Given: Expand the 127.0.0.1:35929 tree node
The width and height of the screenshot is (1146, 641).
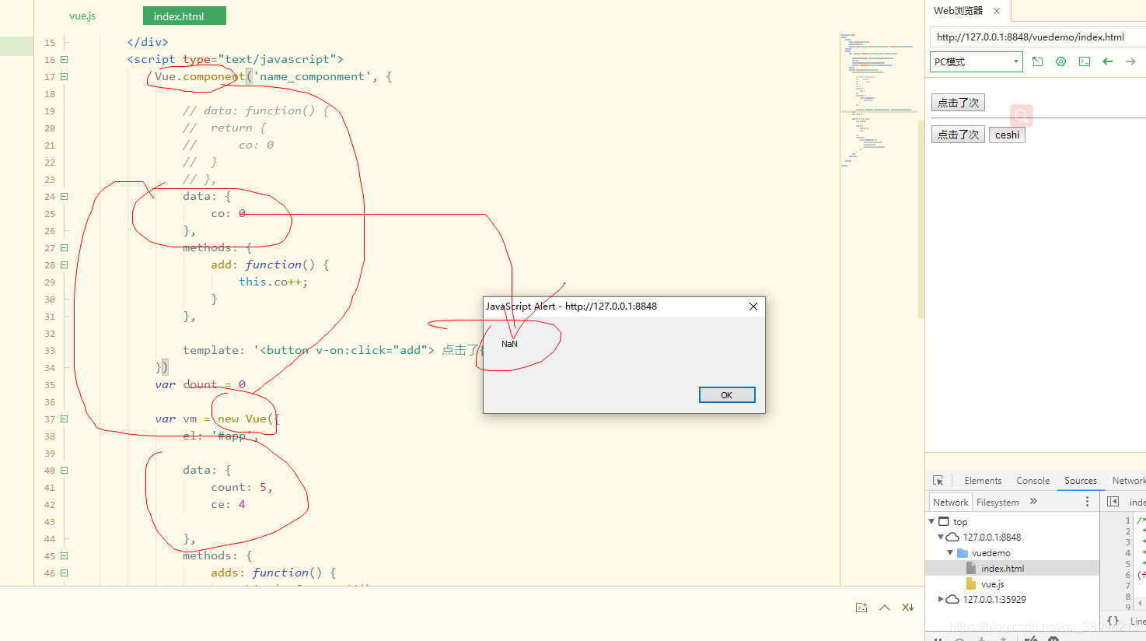Looking at the screenshot, I should (x=941, y=599).
